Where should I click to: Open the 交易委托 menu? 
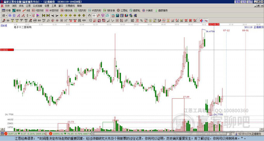click(x=70, y=6)
